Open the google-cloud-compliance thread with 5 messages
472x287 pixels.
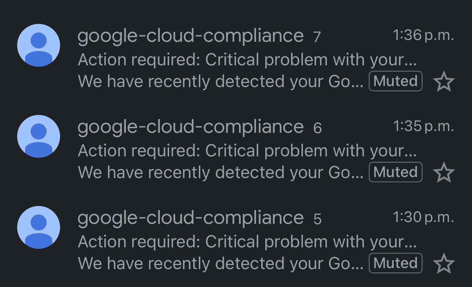tap(190, 218)
